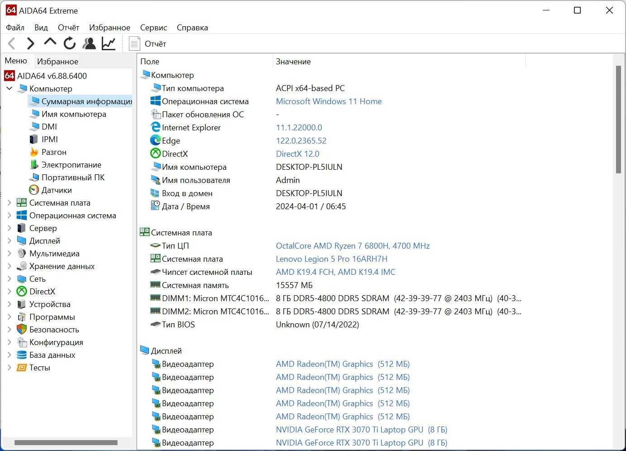Open AMD K19.4 FCH chipset link
626x451 pixels.
click(336, 272)
